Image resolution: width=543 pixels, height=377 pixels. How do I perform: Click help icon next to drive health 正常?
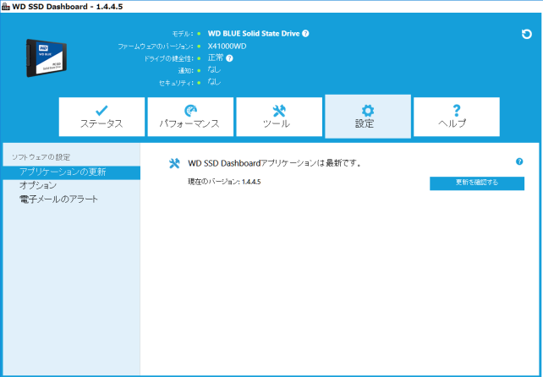pyautogui.click(x=229, y=58)
